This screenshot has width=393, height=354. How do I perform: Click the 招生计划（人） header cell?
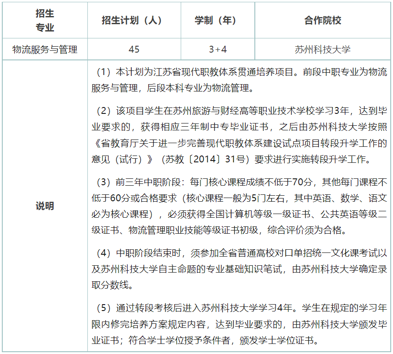(134, 20)
